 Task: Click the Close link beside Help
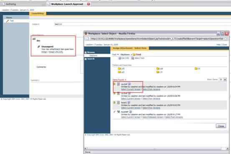click(x=224, y=45)
